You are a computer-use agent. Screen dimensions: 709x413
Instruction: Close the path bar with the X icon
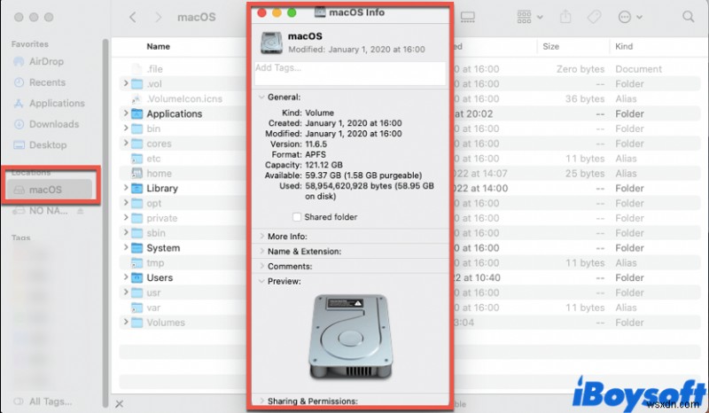[119, 404]
